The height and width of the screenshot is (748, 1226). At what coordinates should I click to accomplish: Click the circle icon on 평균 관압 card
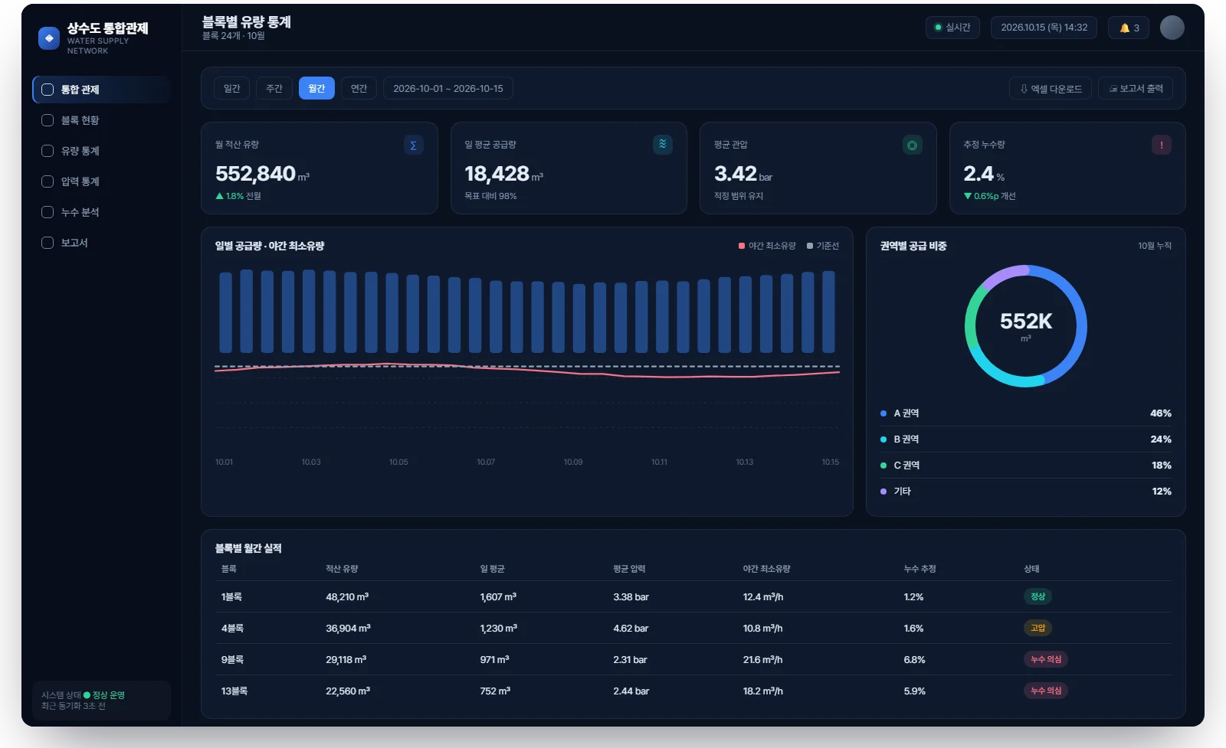[x=912, y=145]
